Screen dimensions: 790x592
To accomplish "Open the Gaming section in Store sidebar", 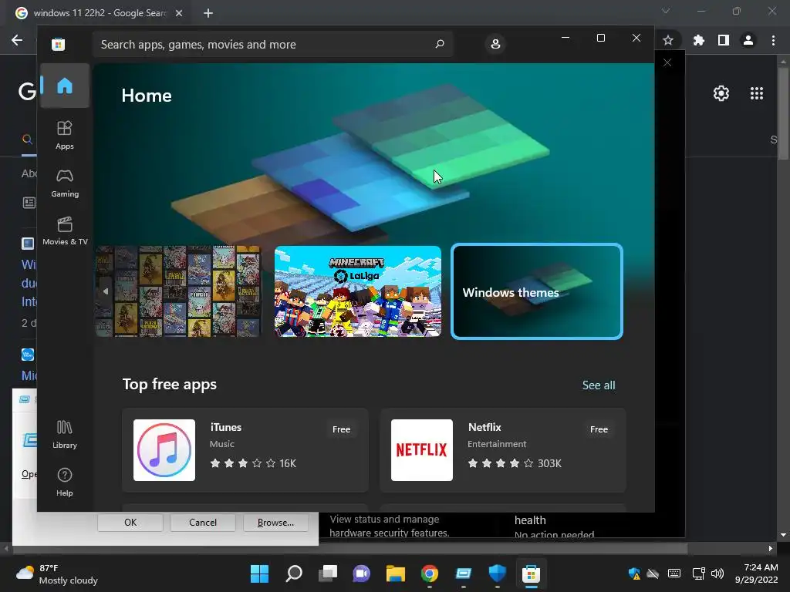I will 65,183.
